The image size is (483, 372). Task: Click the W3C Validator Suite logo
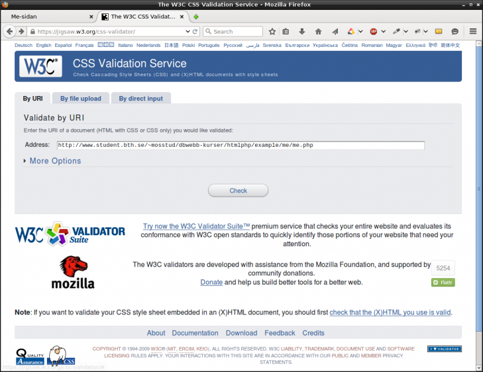(70, 234)
